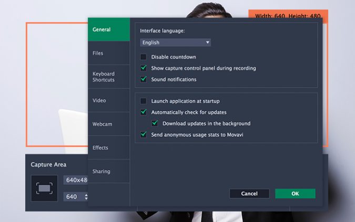The height and width of the screenshot is (222, 355).
Task: Click the capture area frame icon
Action: [x=44, y=188]
